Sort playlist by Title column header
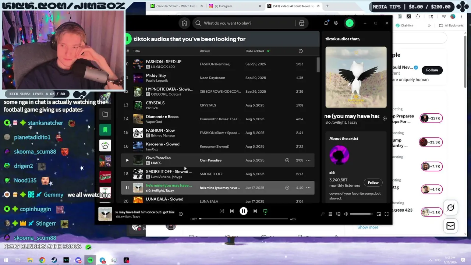 (137, 51)
